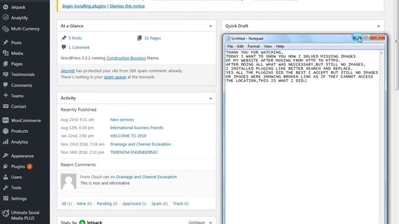Filter comments by Mine (0)
The height and width of the screenshot is (224, 399).
click(84, 203)
